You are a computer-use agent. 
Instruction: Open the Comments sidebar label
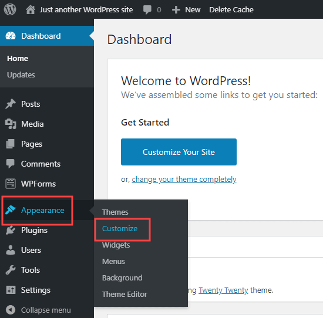coord(41,164)
